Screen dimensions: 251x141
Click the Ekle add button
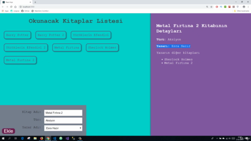click(x=9, y=131)
